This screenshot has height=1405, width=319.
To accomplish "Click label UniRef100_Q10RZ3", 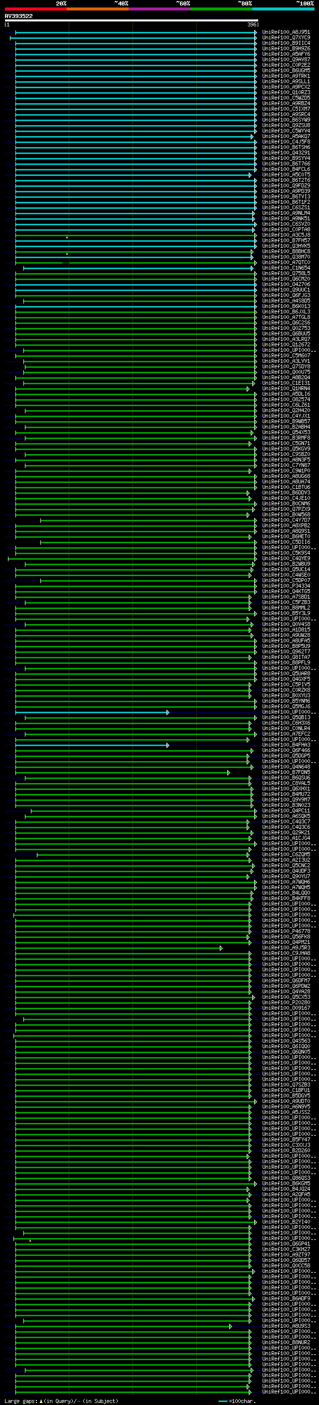I will (x=286, y=92).
